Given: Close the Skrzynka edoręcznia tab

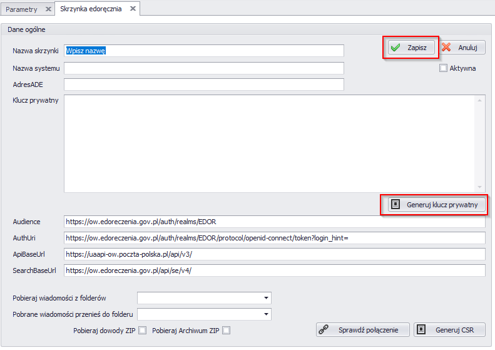Looking at the screenshot, I should click(133, 9).
